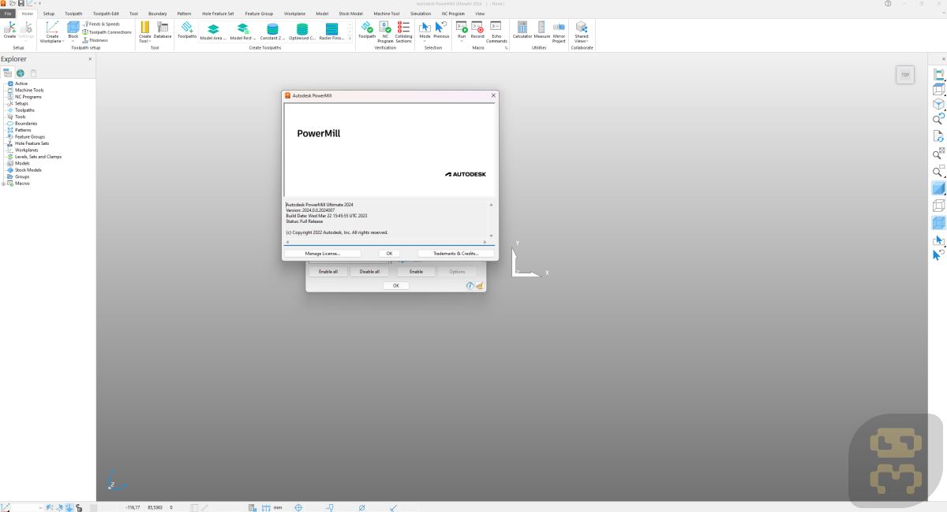The image size is (947, 512).
Task: Select Levels, Sets and Clamps item
Action: tap(38, 157)
